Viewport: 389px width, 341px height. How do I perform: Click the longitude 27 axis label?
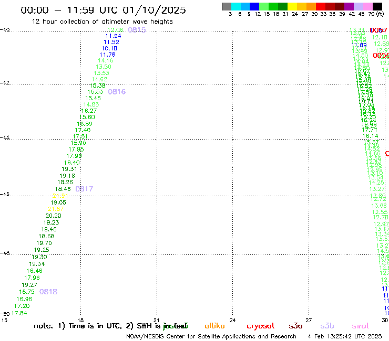309,320
